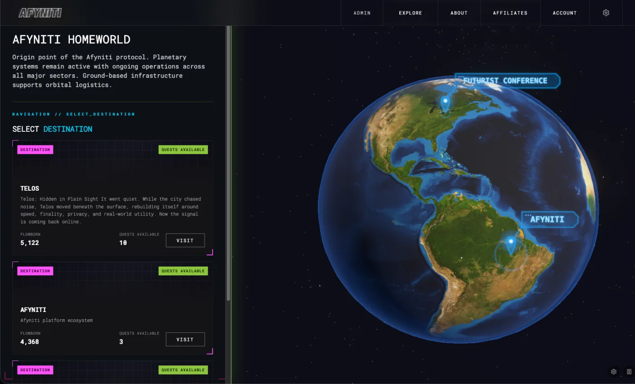This screenshot has height=384, width=635.
Task: Click the Afyniti card DESTINATION badge
Action: click(35, 271)
